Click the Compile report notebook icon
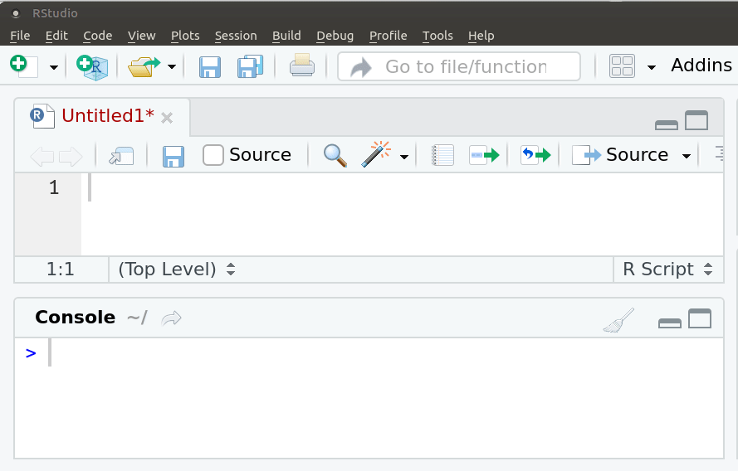This screenshot has width=738, height=471. pyautogui.click(x=442, y=155)
